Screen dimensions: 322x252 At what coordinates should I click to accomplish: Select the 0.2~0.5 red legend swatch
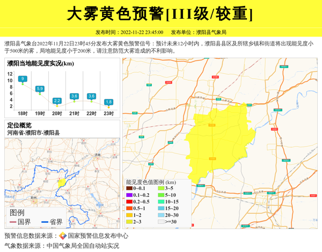click(129, 202)
